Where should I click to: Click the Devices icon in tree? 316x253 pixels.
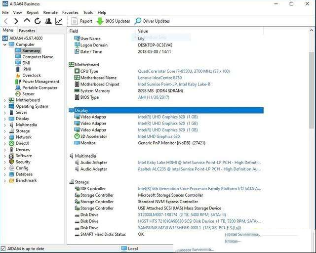(x=11, y=150)
